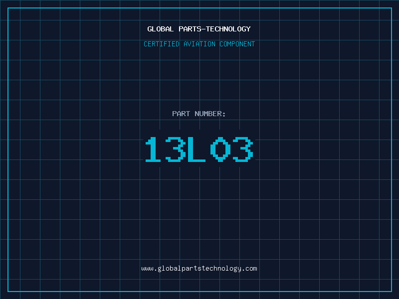Click the word NUMBER: above the code

click(x=210, y=114)
